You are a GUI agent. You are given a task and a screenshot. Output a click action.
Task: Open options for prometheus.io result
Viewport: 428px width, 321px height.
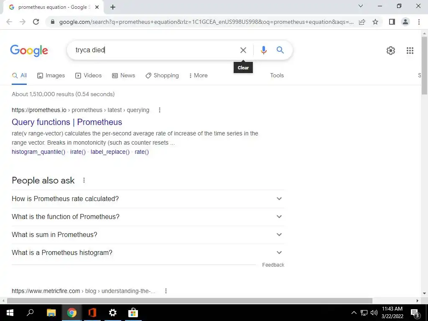[x=160, y=110]
